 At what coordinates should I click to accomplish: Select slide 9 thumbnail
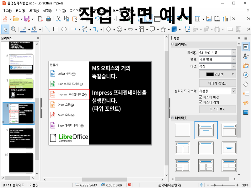(21, 138)
